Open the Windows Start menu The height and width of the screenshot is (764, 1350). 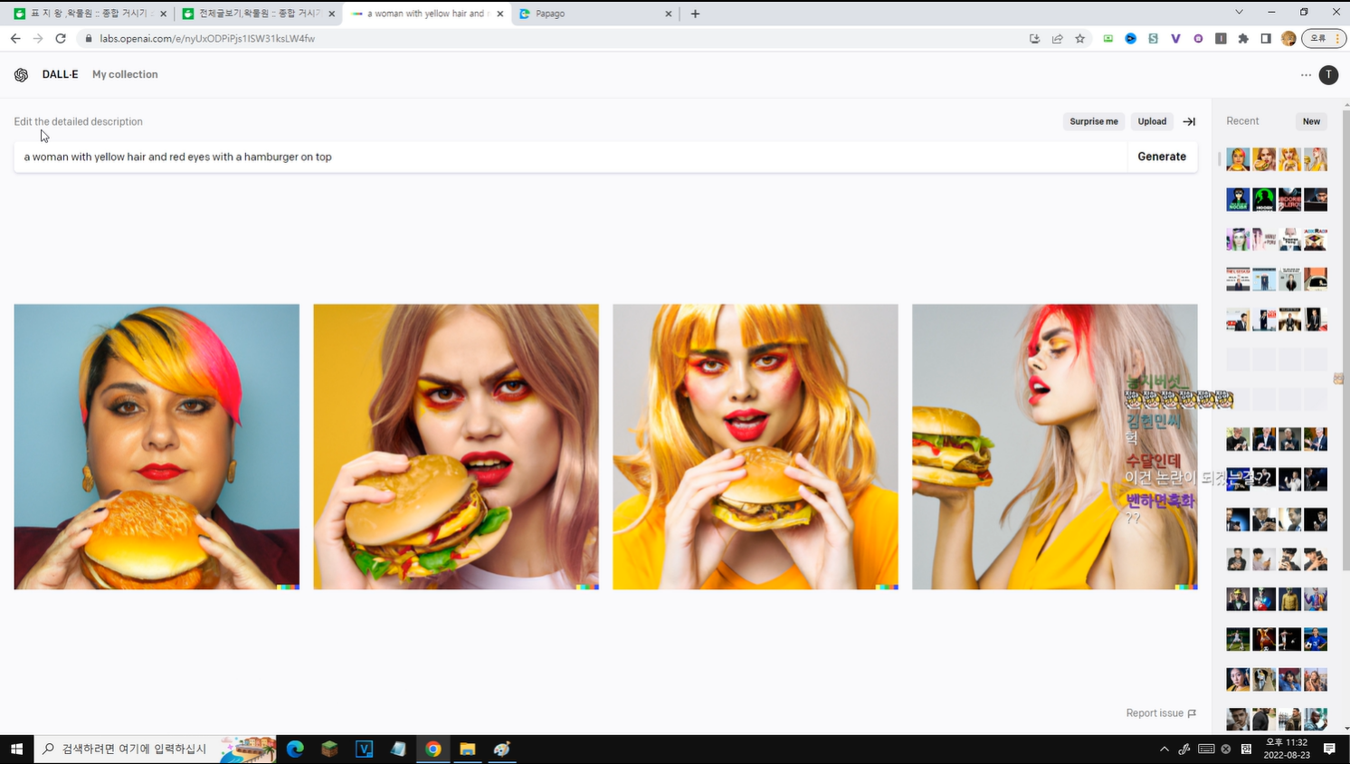pyautogui.click(x=16, y=749)
